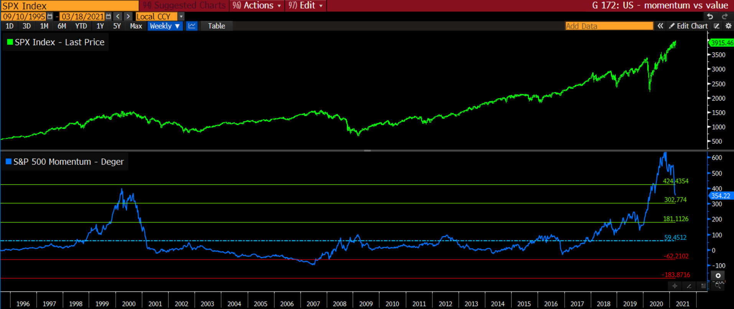Screen dimensions: 734x309
Task: Click the Local CCY currency field
Action: (156, 16)
